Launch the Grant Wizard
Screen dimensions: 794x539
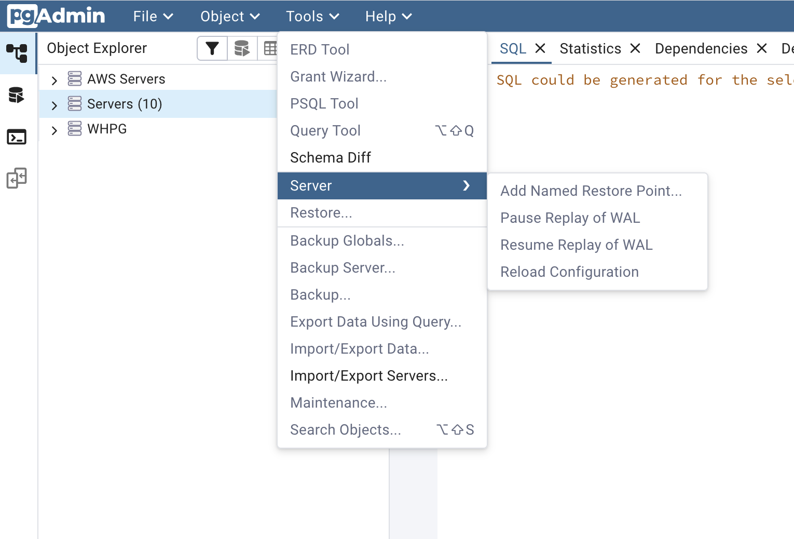(338, 76)
